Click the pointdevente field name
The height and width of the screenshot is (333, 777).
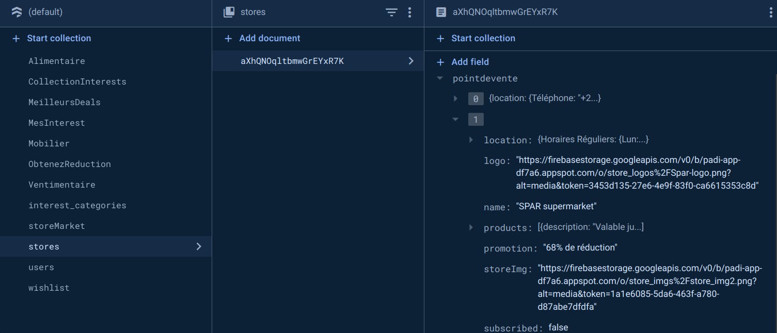click(485, 78)
